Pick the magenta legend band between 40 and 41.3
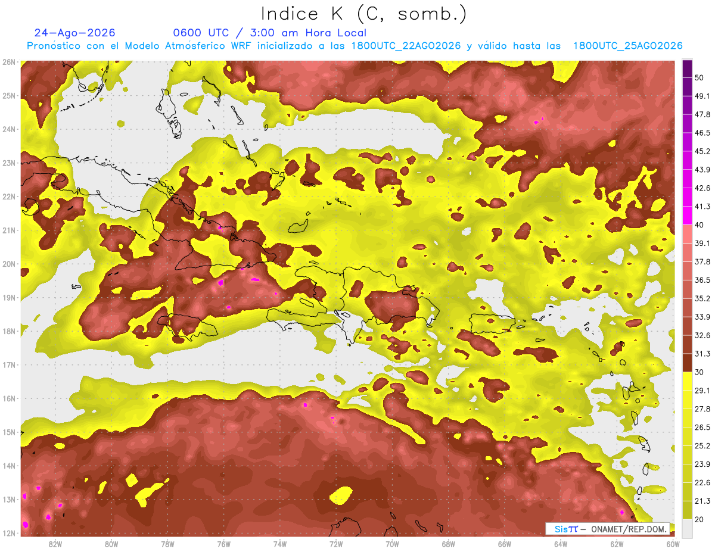This screenshot has width=715, height=552. 687,216
